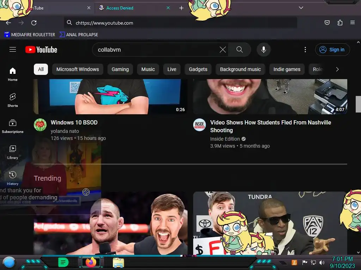Screen dimensions: 361x270
Task: Select the Gaming chip
Action: 120,69
